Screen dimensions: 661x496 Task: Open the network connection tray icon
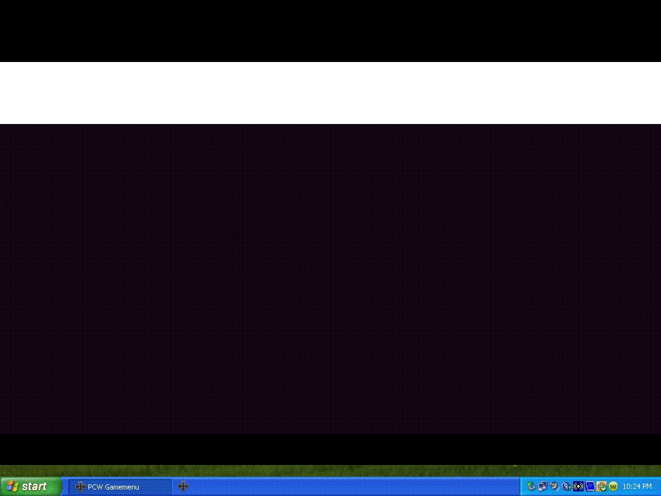[543, 486]
